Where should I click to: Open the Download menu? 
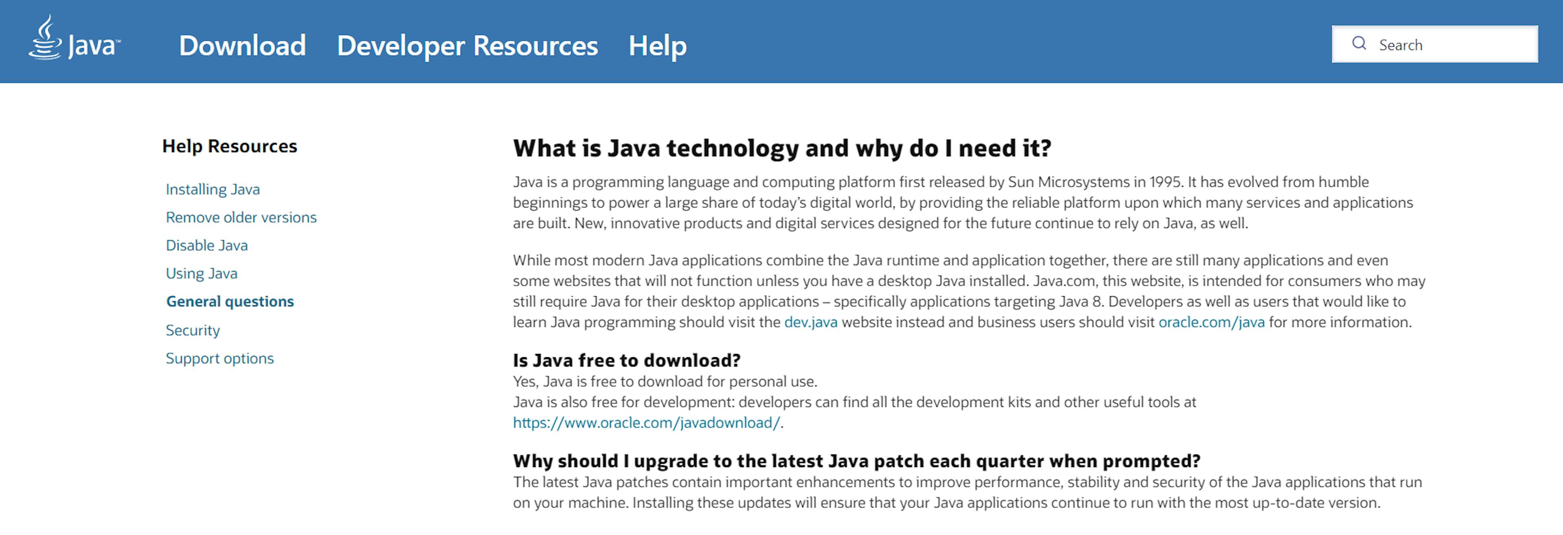coord(242,46)
